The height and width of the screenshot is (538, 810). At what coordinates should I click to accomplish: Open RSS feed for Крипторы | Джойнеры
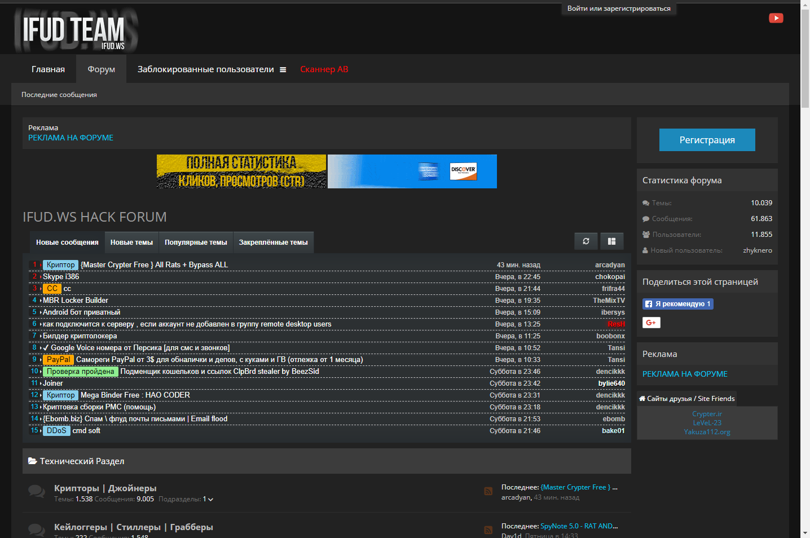click(x=488, y=491)
